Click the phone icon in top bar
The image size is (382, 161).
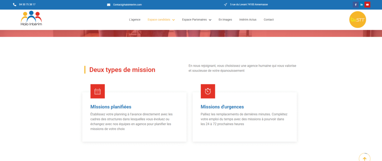[x=15, y=4]
